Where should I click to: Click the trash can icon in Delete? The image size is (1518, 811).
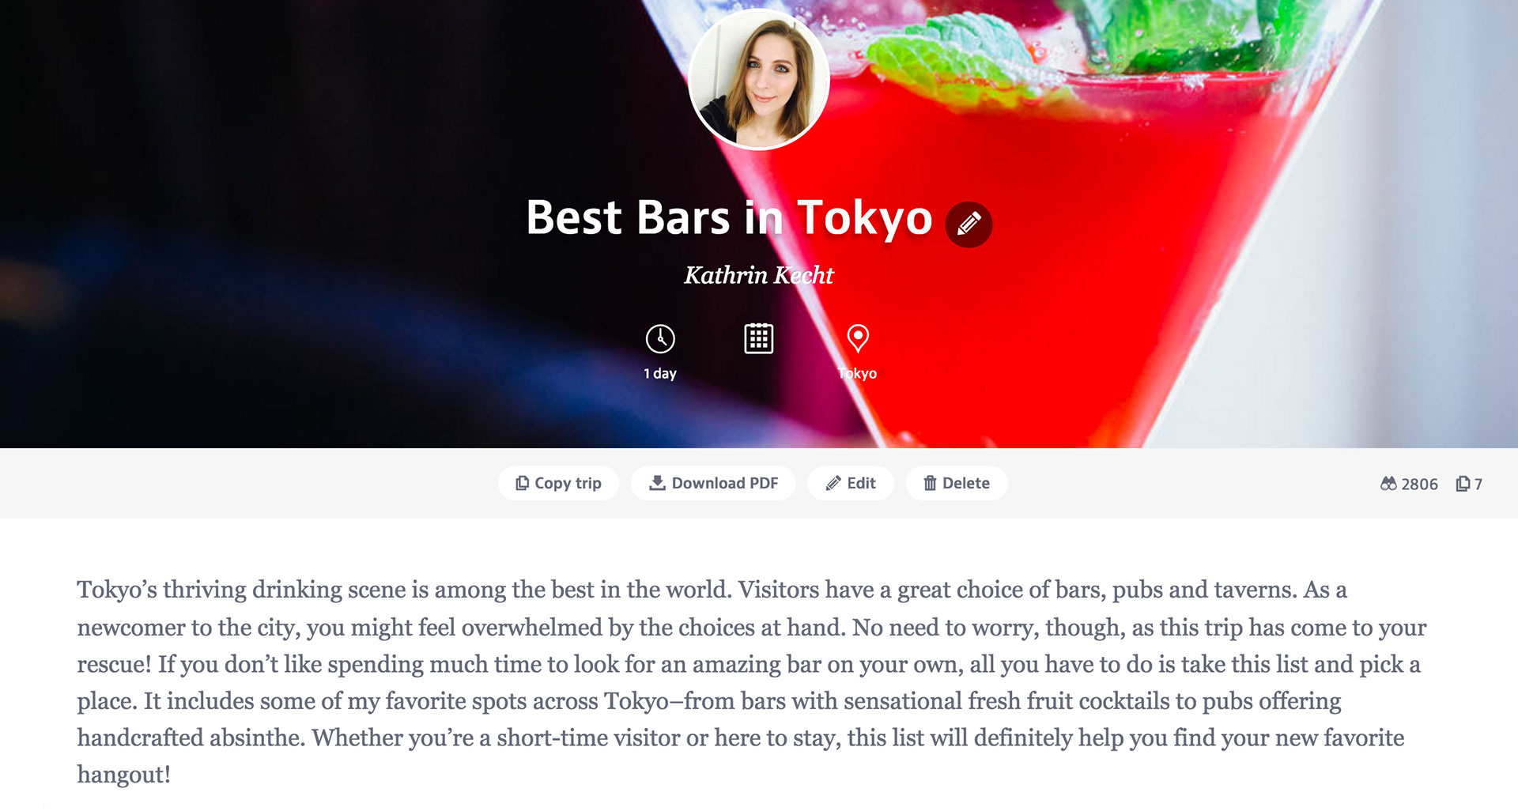[930, 483]
